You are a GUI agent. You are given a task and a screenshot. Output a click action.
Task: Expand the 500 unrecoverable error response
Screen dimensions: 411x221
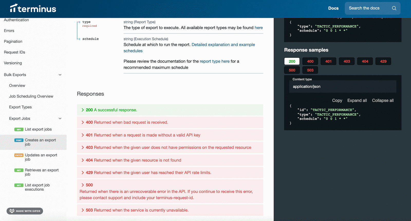click(x=170, y=191)
